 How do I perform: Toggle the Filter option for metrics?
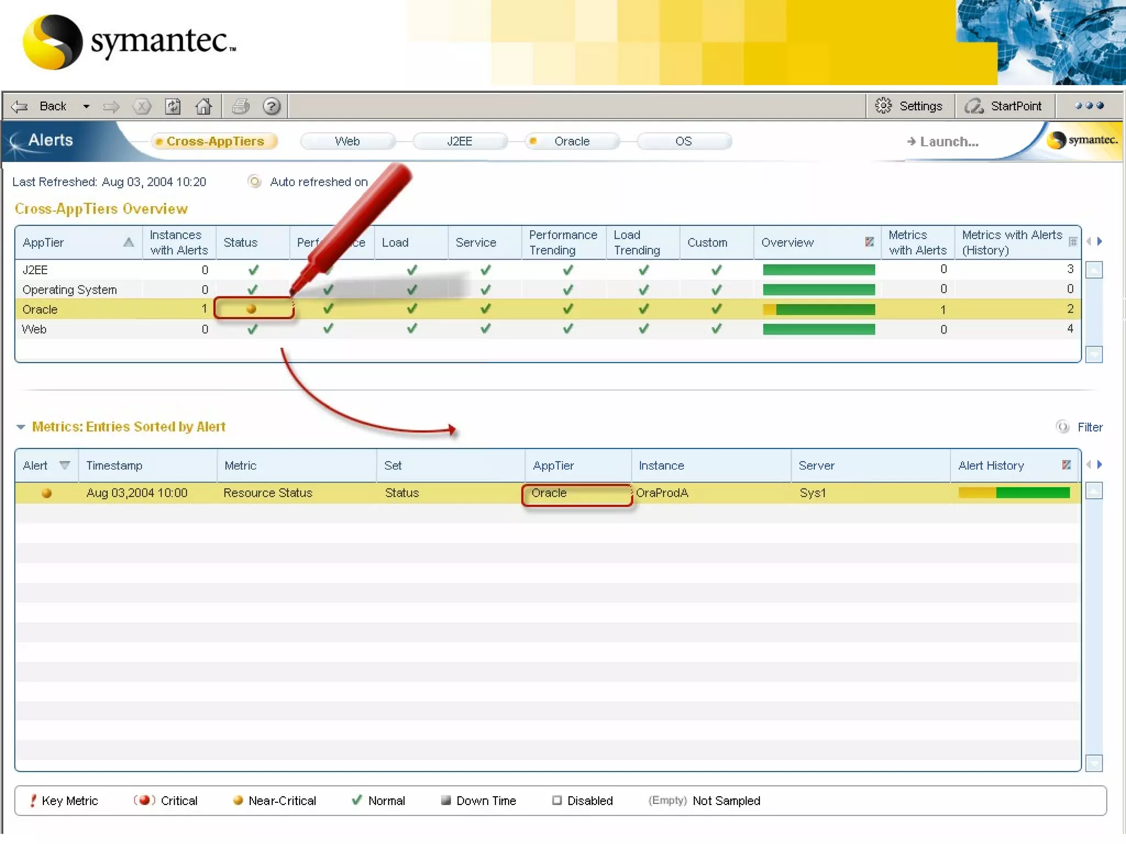tap(1063, 427)
